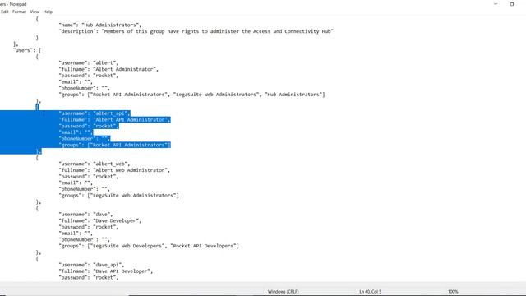
Task: Click the fullname "Dave Developer" line
Action: (100, 220)
